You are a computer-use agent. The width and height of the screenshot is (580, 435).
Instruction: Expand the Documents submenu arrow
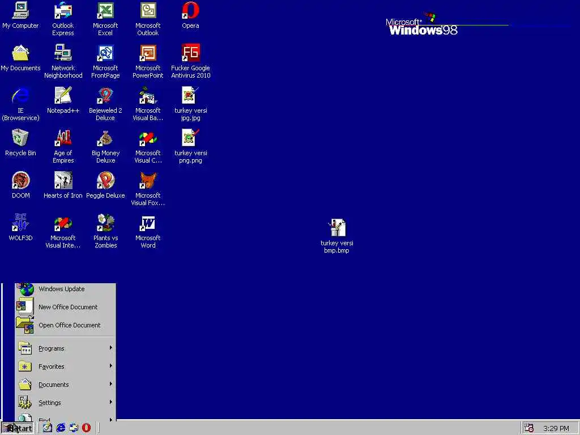(110, 385)
